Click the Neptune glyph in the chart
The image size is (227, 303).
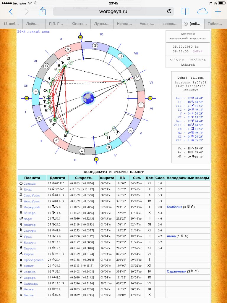pos(65,136)
